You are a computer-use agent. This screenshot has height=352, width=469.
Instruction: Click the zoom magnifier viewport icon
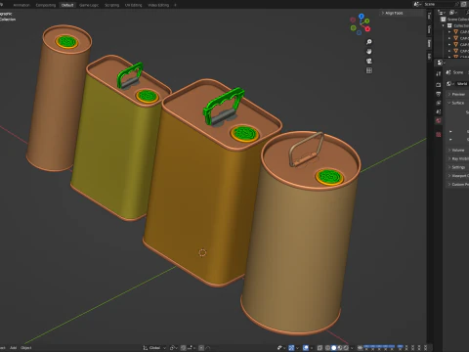click(x=369, y=42)
